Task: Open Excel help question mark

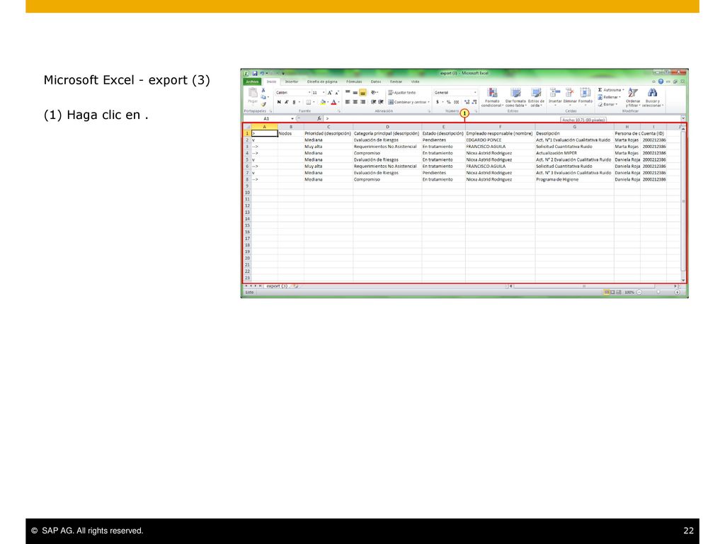Action: 661,81
